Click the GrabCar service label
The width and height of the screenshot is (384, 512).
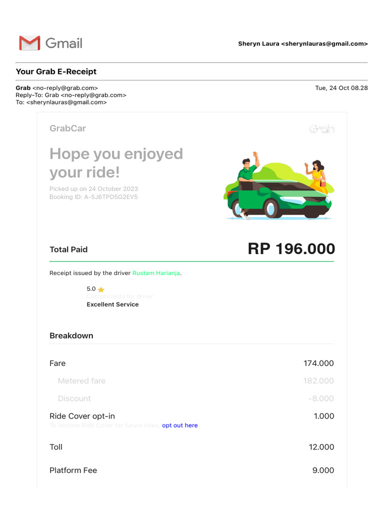click(67, 128)
